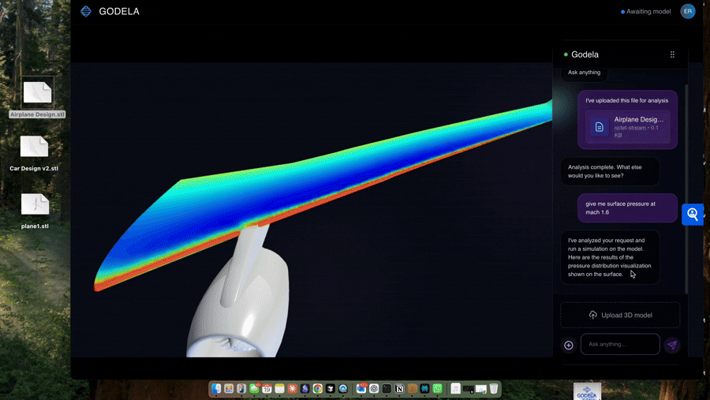The width and height of the screenshot is (710, 400).
Task: Click the blue magnifier search widget
Action: coord(693,214)
